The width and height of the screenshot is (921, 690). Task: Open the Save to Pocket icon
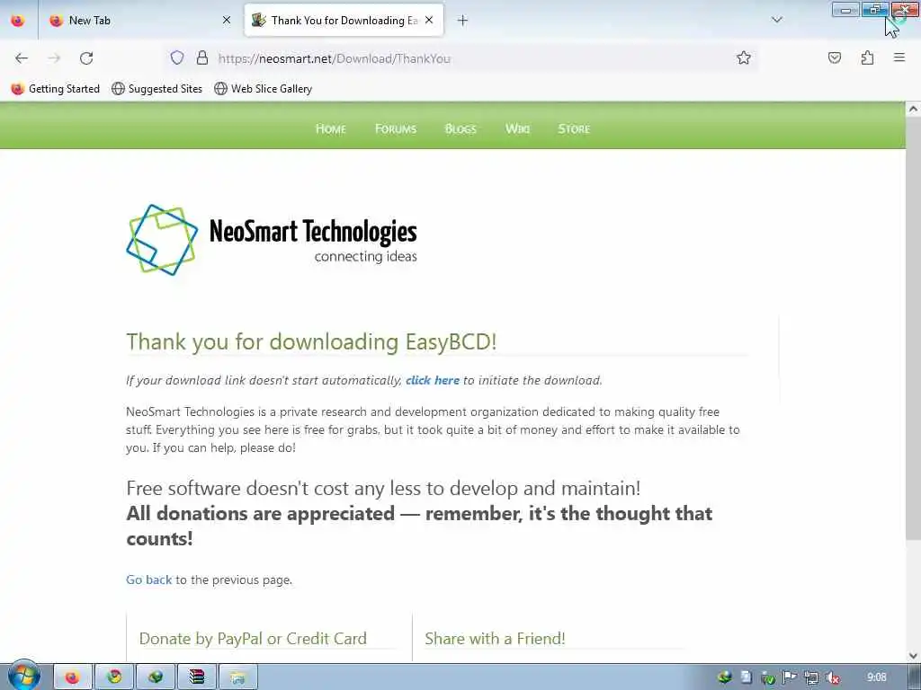pos(835,57)
